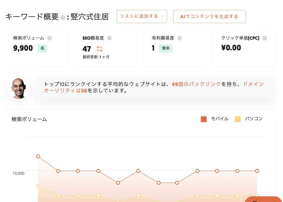Click the 簡単 paid difficulty badge

coord(166,48)
